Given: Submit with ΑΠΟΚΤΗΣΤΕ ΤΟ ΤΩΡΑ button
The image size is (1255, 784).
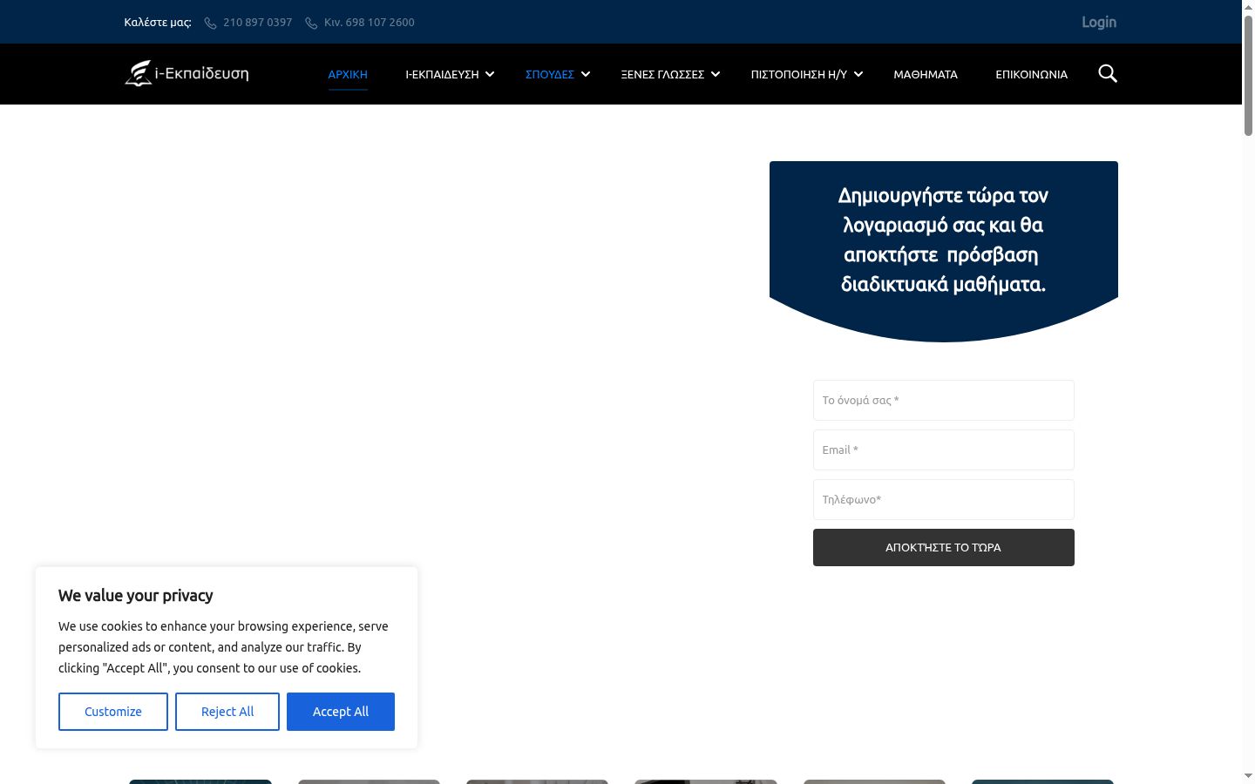Looking at the screenshot, I should click(944, 547).
